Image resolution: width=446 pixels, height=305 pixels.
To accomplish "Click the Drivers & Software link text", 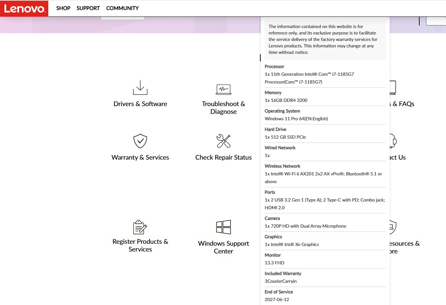I will [140, 104].
